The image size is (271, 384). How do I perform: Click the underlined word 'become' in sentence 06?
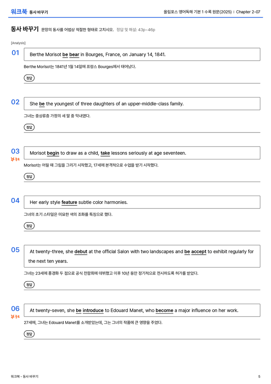click(x=164, y=311)
